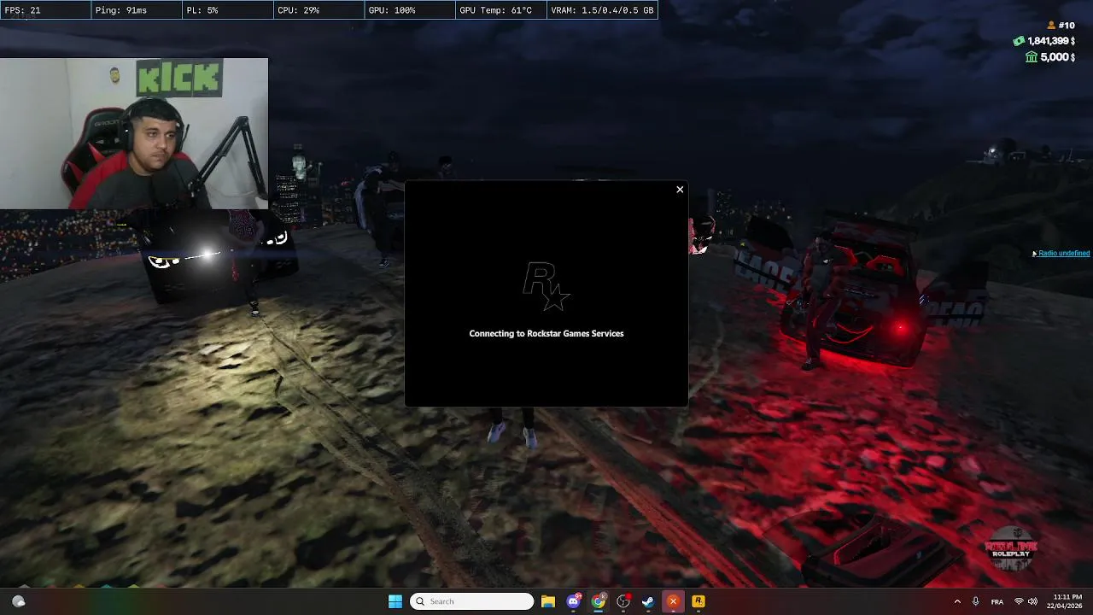Image resolution: width=1093 pixels, height=615 pixels.
Task: Open OBS Studio from the taskbar
Action: click(x=623, y=601)
